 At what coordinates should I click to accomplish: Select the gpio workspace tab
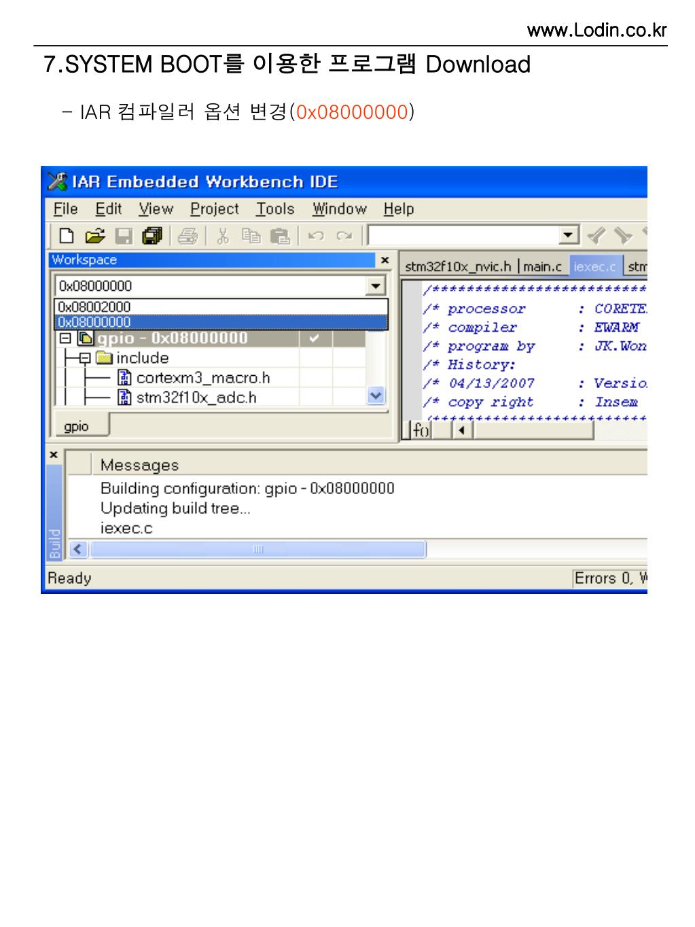point(80,426)
